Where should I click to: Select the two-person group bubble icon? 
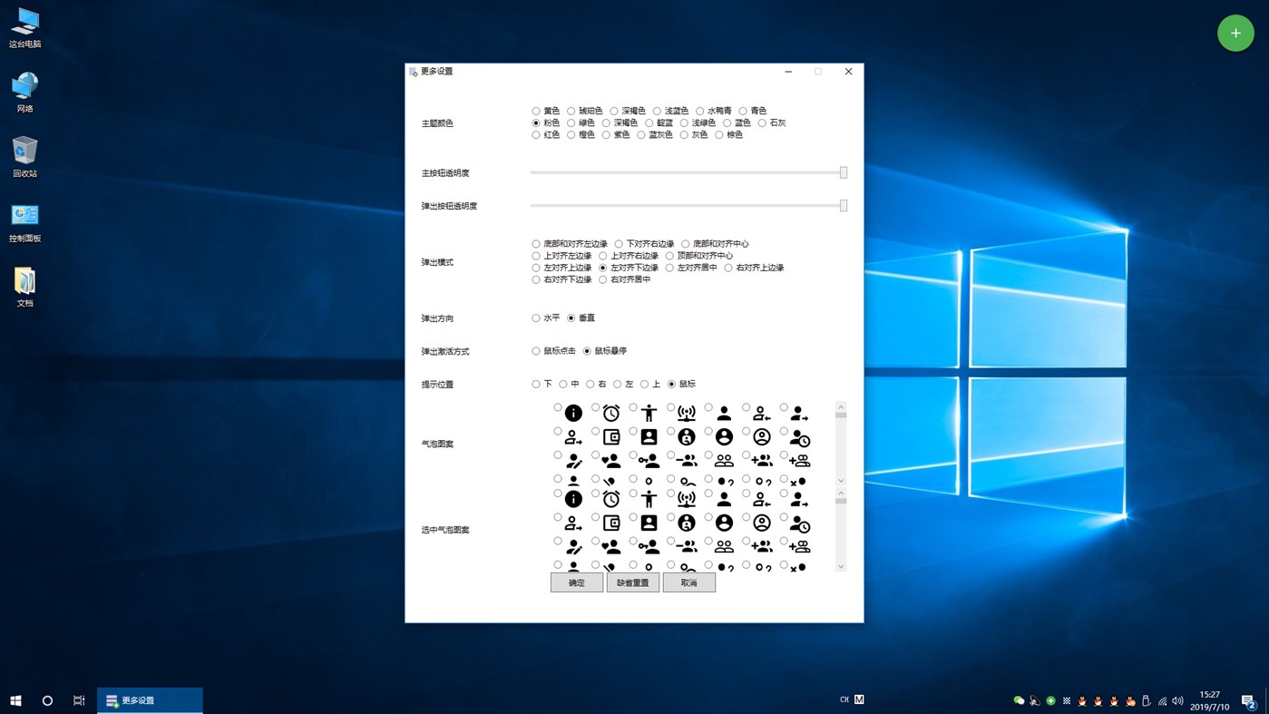(723, 459)
